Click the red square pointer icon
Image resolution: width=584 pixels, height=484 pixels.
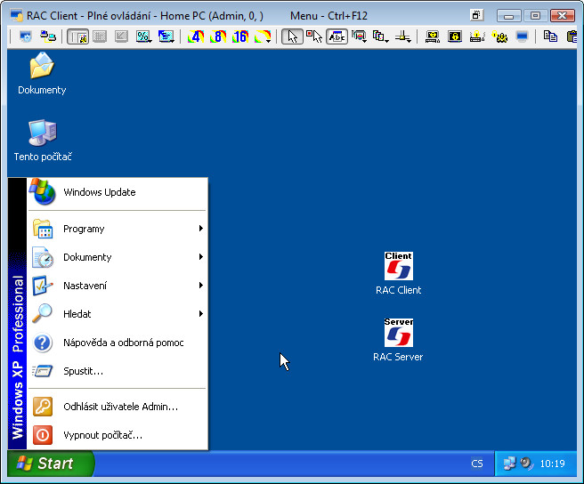[x=314, y=36]
